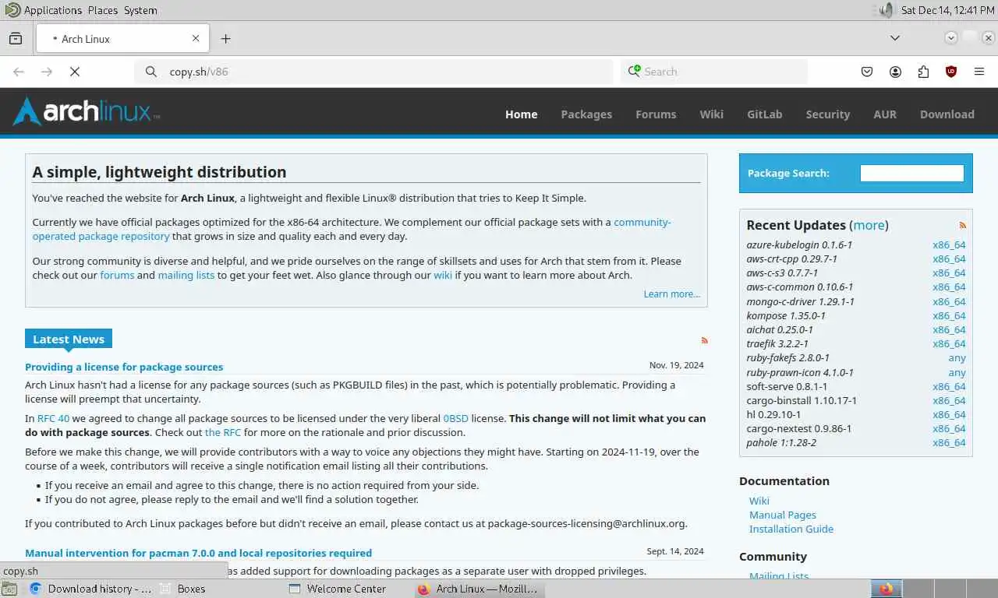Screen dimensions: 998x598
Task: Follow the RFC 40 link
Action: [53, 418]
